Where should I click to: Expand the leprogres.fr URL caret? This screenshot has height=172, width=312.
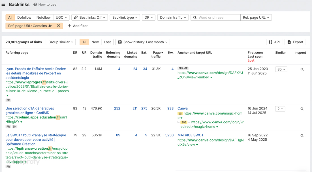8,96
